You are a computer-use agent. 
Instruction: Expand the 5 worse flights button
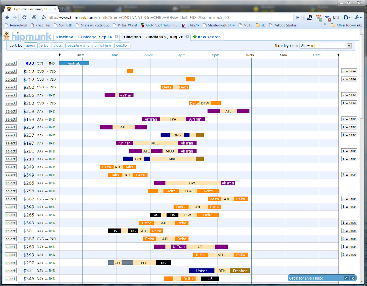coord(349,71)
